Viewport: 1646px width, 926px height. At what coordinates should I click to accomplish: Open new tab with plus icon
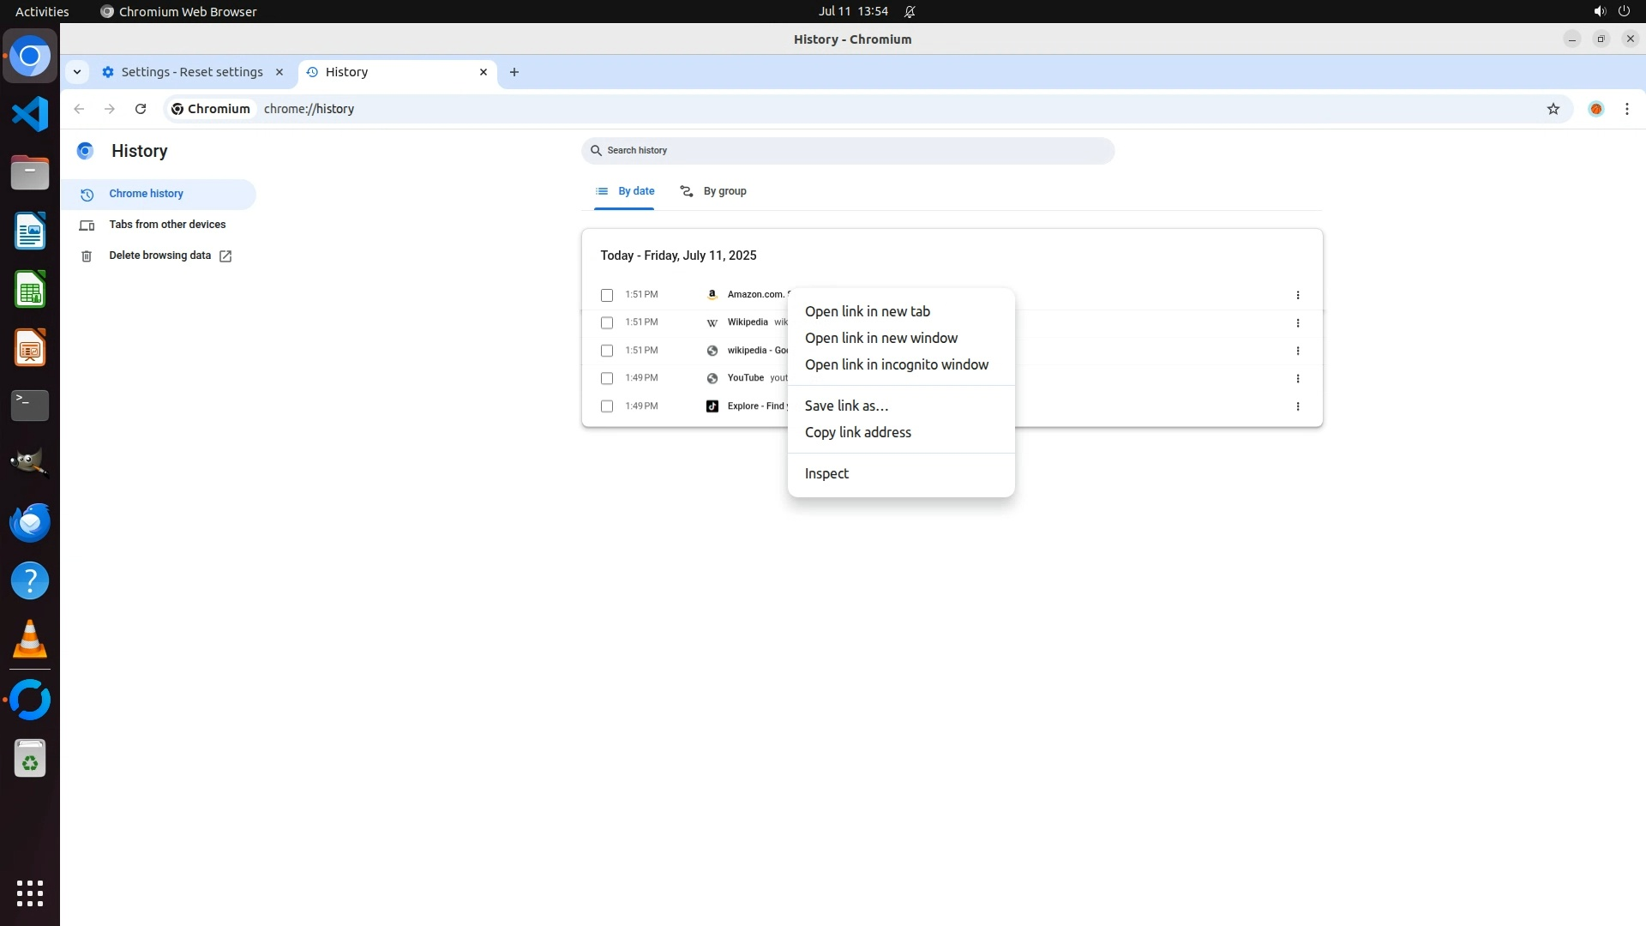point(514,72)
